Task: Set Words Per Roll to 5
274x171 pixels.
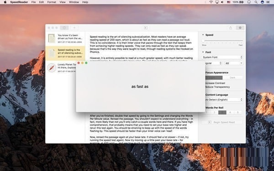Action: pyautogui.click(x=238, y=112)
